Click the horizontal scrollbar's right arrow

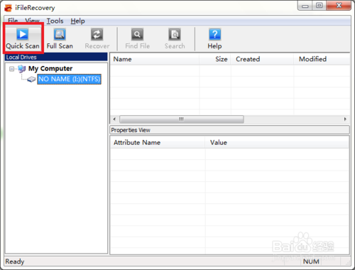(x=345, y=119)
